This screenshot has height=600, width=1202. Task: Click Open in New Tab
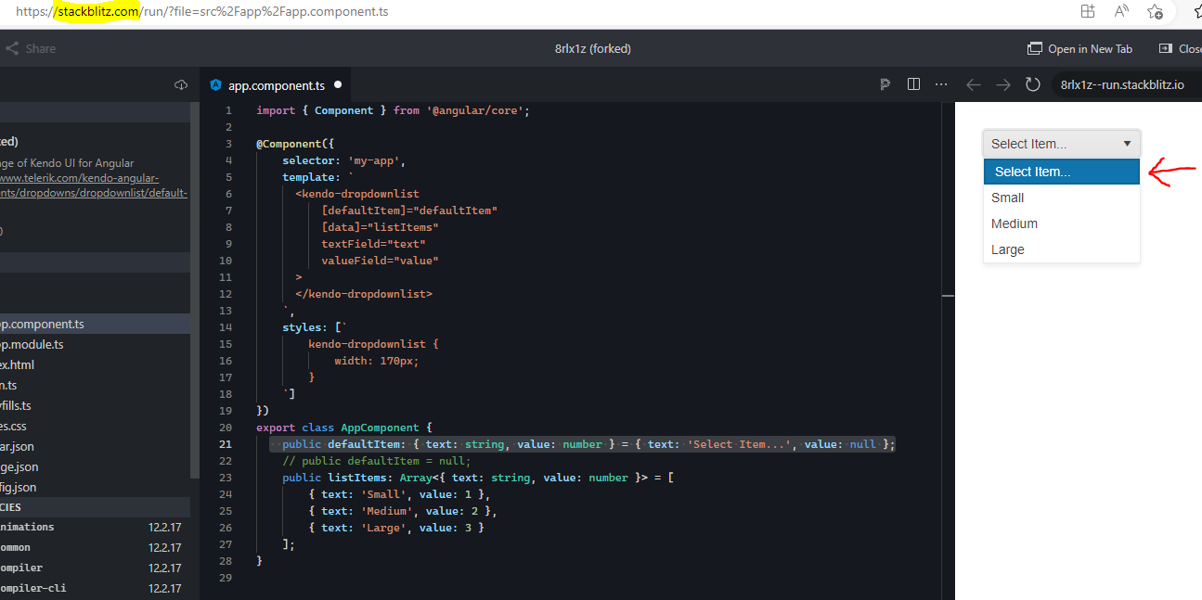point(1080,48)
